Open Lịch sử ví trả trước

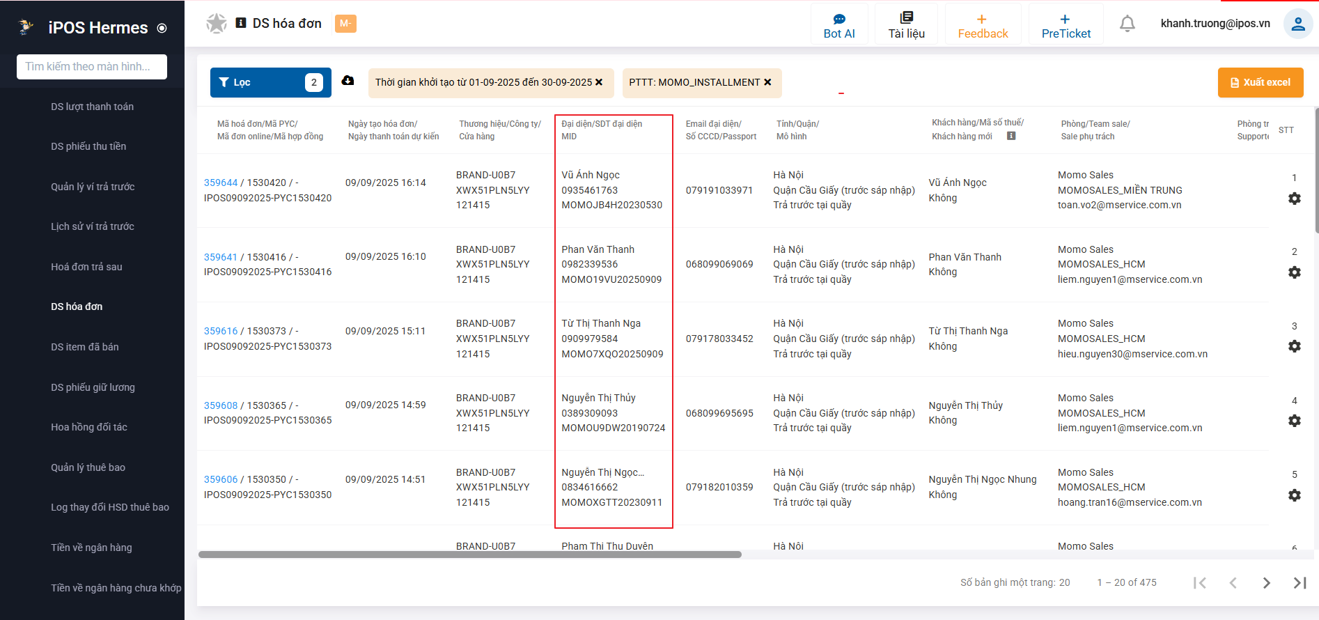coord(93,226)
